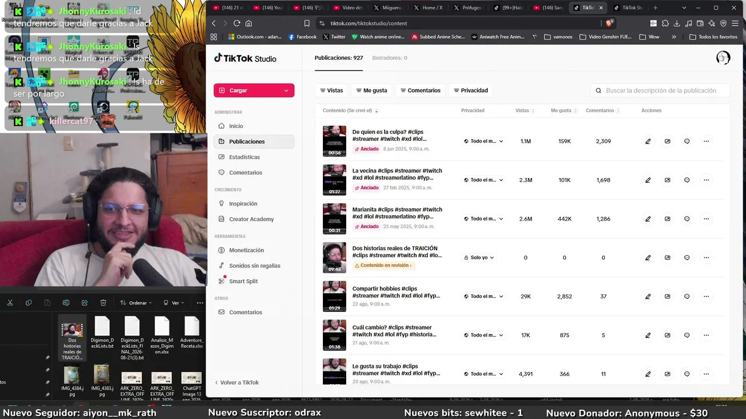Select the Publicaciones tab

339,58
